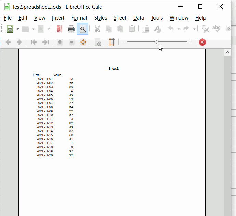236x216 pixels.
Task: Open the Tools menu
Action: pyautogui.click(x=157, y=18)
